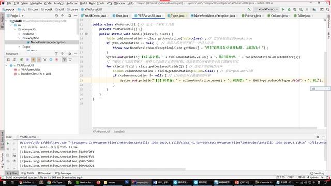
Task: Run with coverage icon in top toolbar
Action: click(295, 9)
